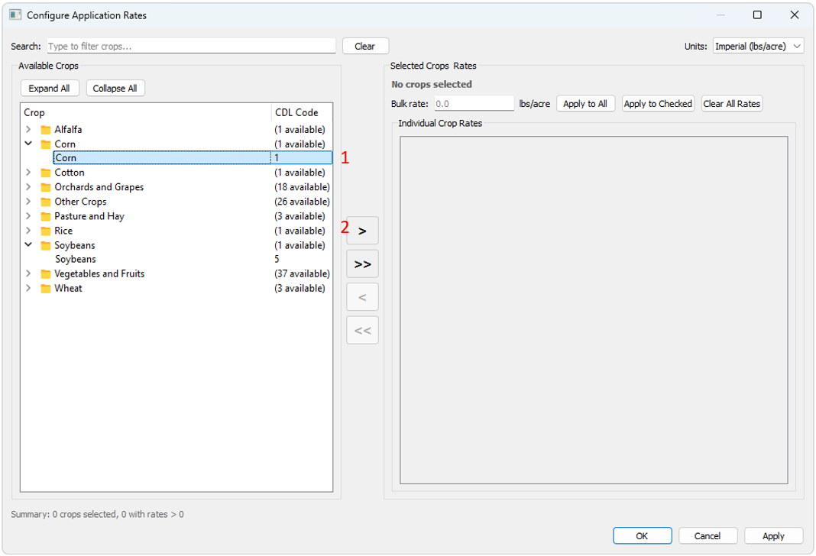Select the Pasture and Hay tree item

(x=89, y=216)
